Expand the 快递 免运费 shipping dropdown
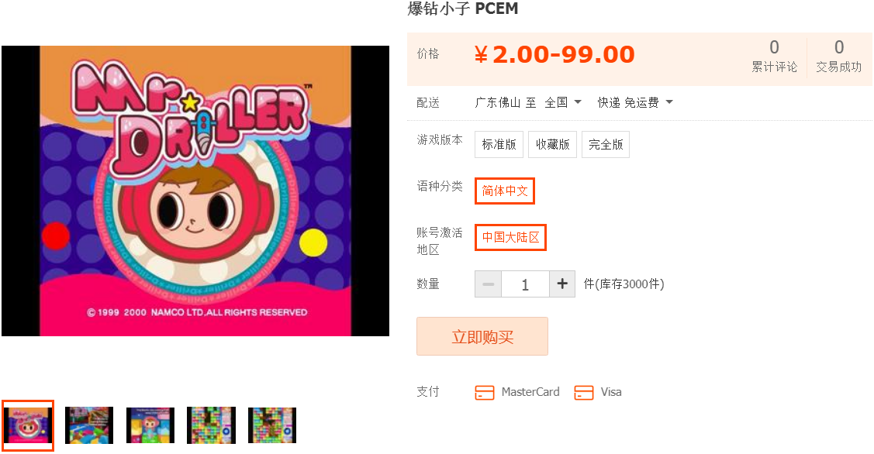874x454 pixels. coord(635,102)
